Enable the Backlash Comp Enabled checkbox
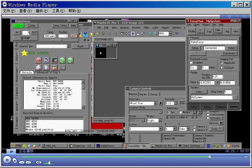The height and width of the screenshot is (168, 252). (x=191, y=63)
